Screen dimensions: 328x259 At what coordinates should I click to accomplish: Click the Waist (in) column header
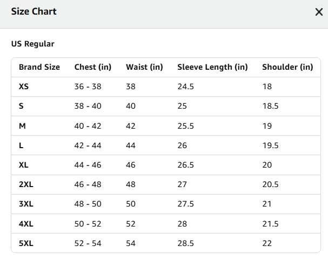144,67
